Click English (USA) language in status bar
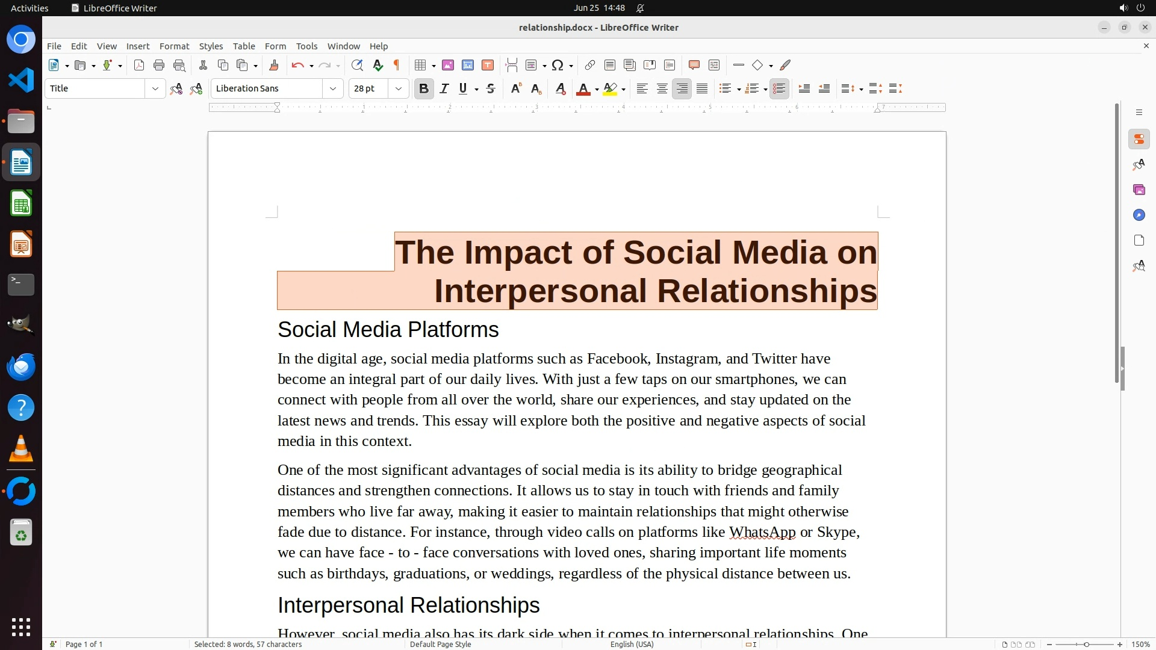Image resolution: width=1156 pixels, height=650 pixels. pyautogui.click(x=632, y=644)
